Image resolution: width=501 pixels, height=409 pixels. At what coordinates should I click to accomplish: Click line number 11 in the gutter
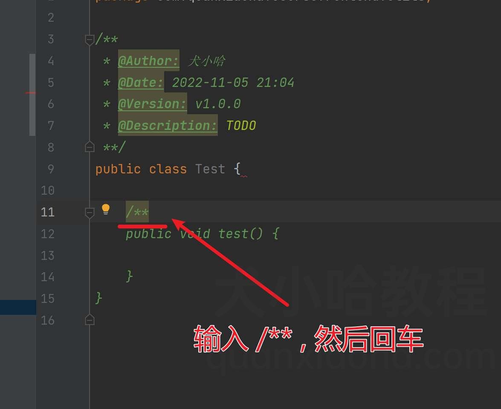click(48, 212)
